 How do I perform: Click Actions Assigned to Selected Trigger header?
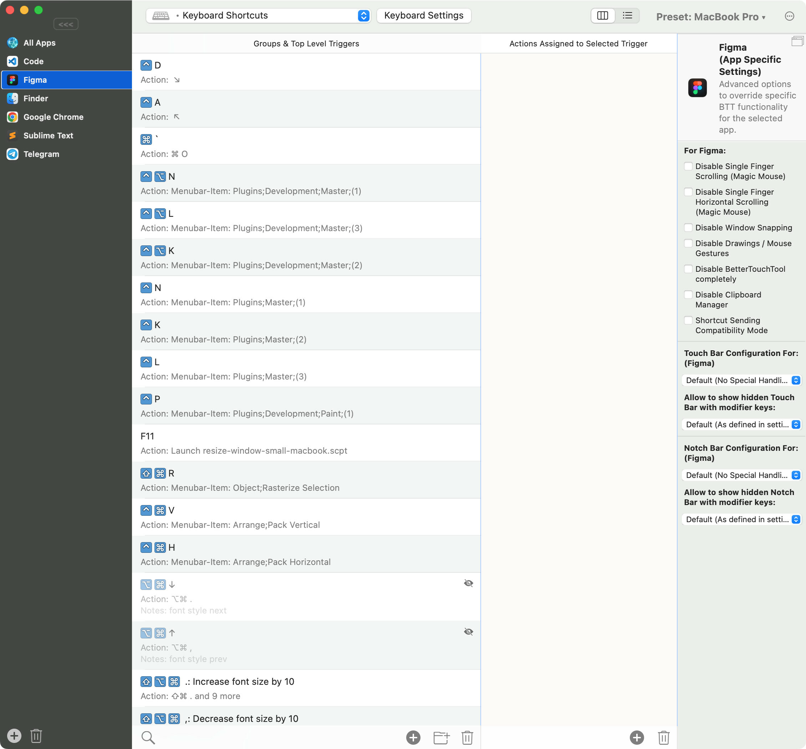tap(578, 44)
